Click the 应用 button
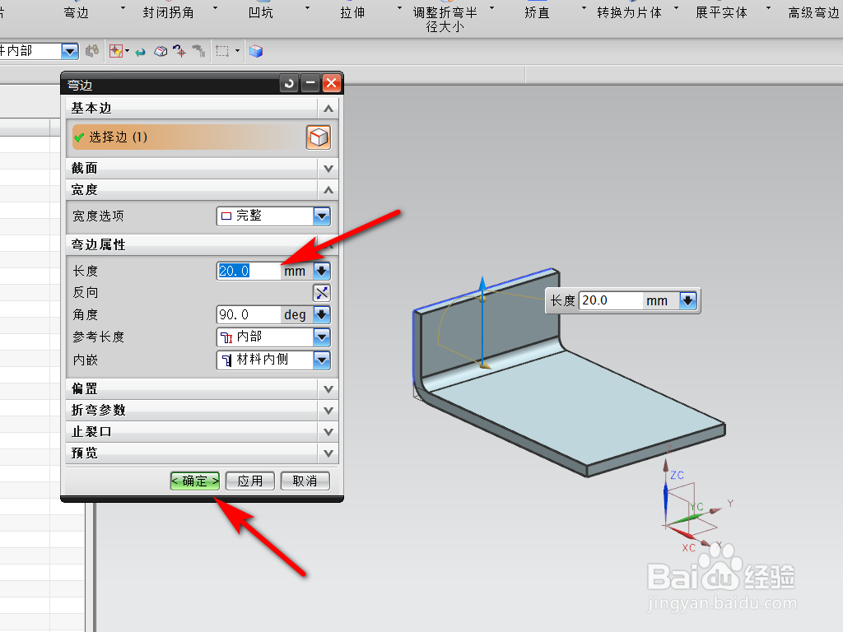 (250, 481)
